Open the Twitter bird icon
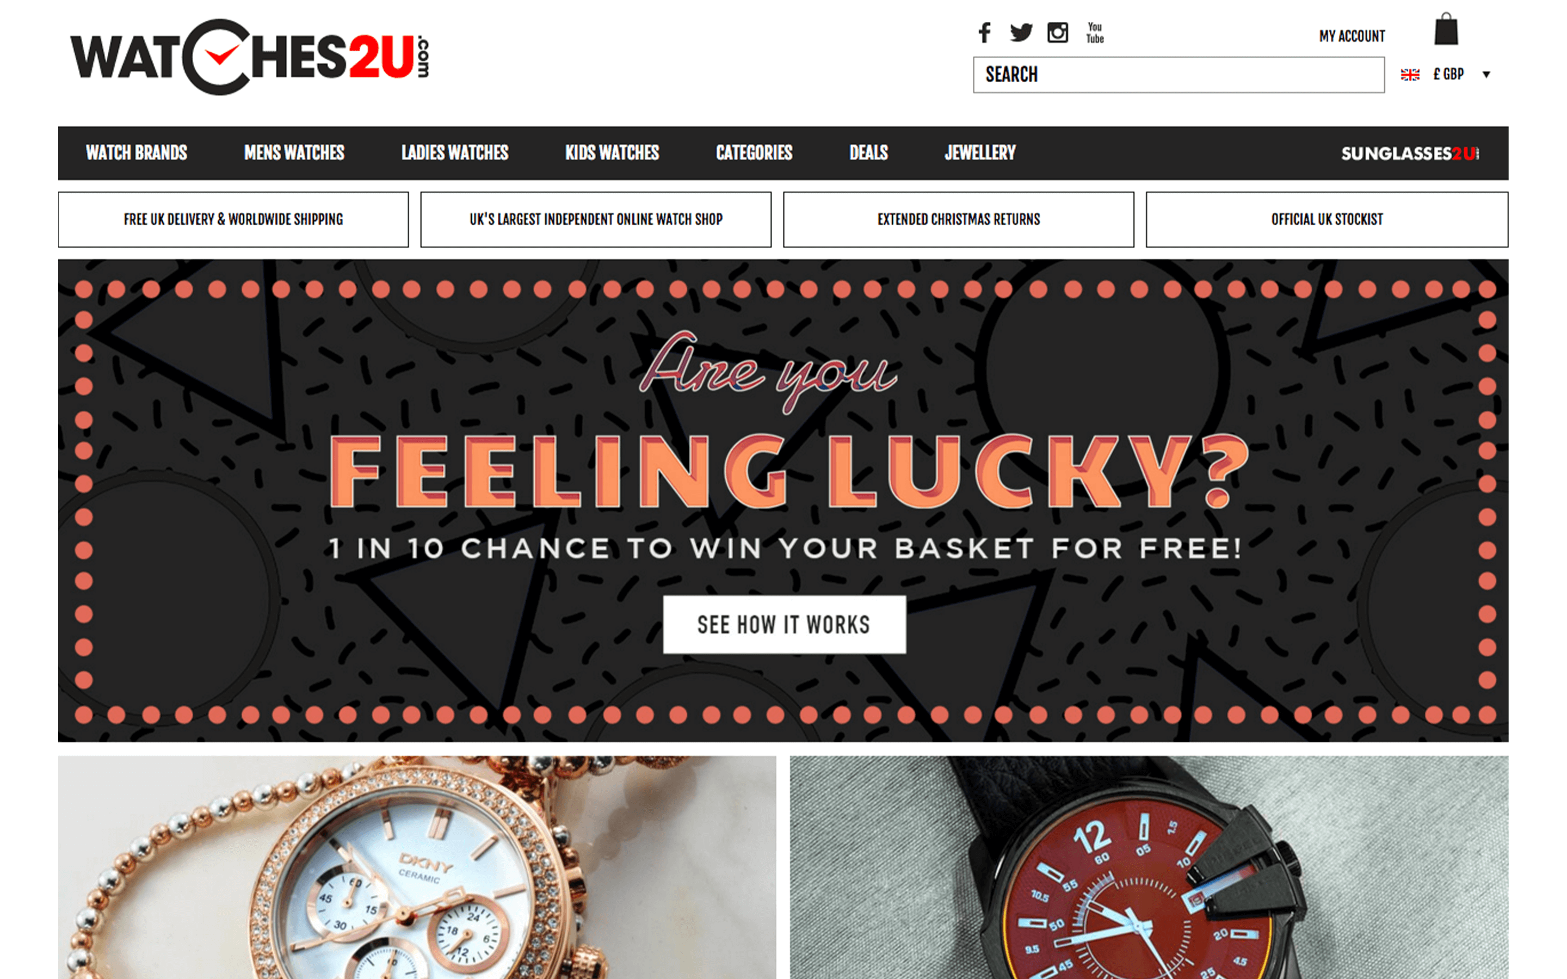1567x979 pixels. 1021,32
